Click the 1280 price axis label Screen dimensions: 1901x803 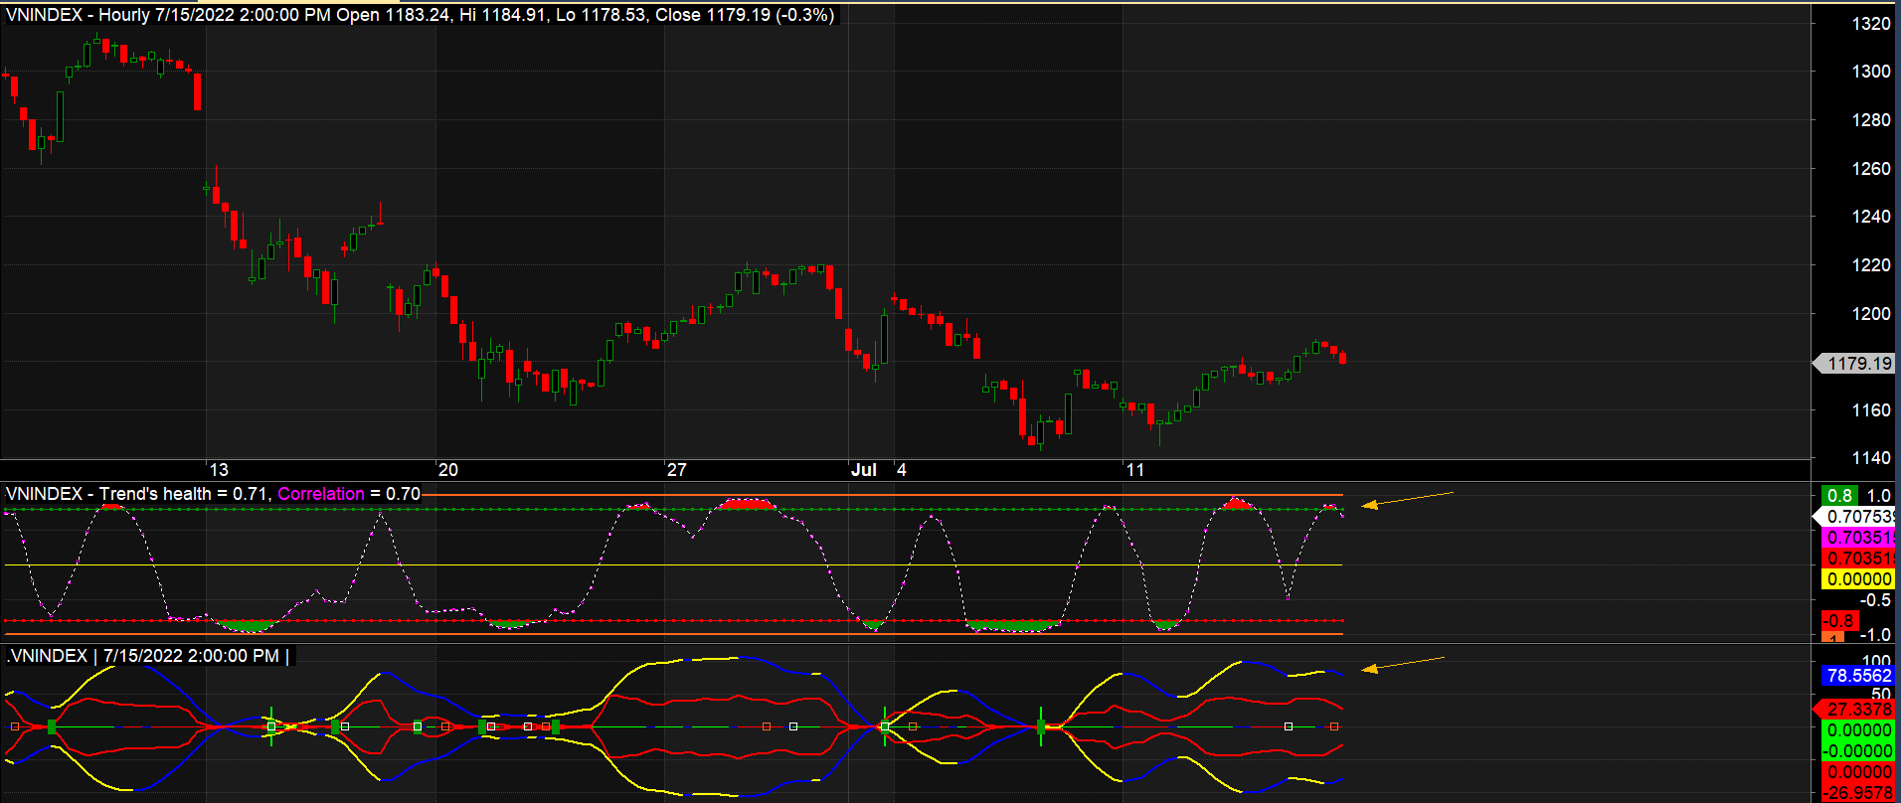coord(1871,120)
